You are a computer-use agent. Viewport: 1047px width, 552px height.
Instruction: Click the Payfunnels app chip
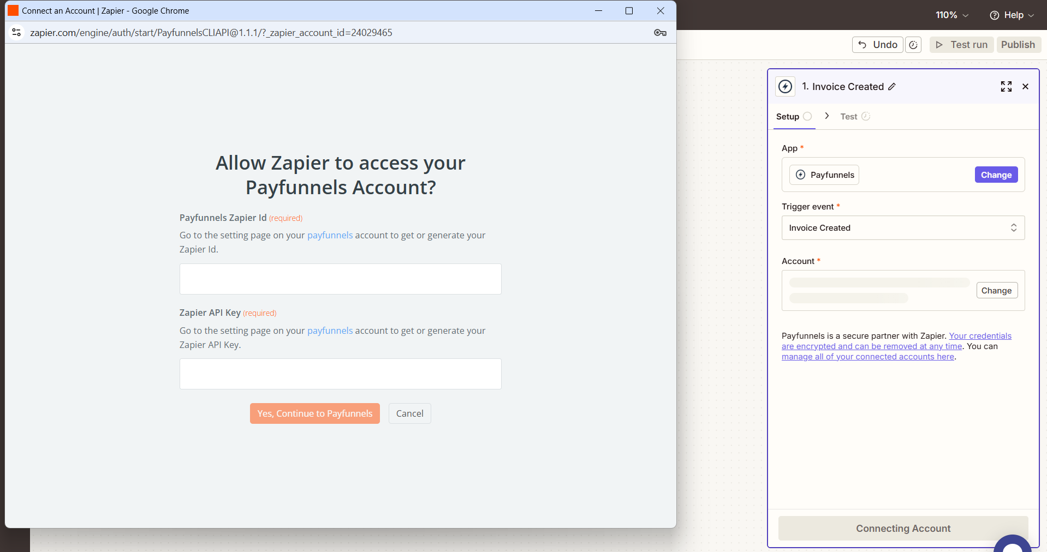[824, 175]
